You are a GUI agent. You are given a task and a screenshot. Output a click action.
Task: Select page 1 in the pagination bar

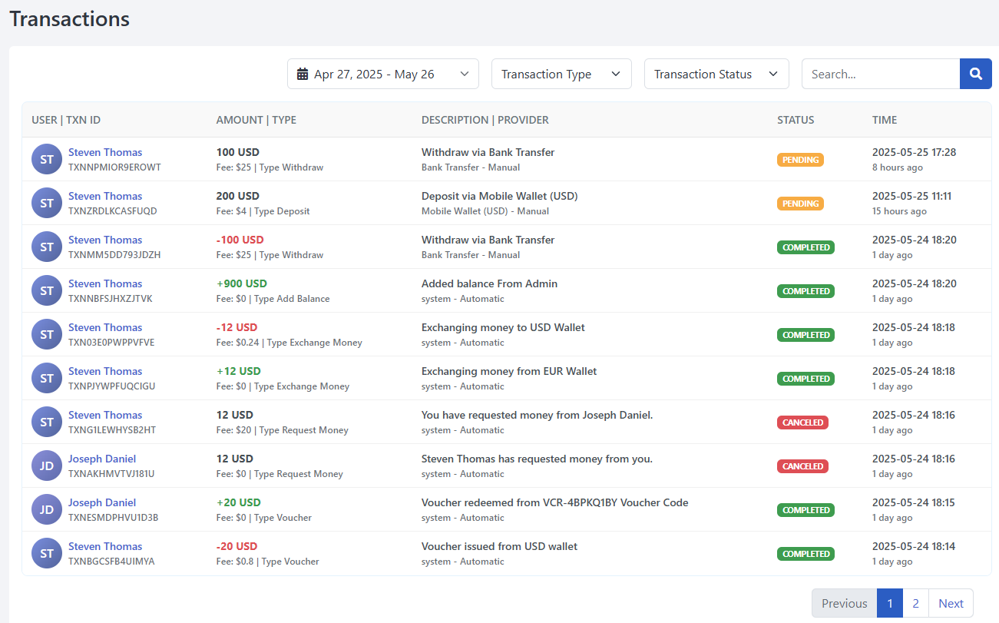tap(889, 603)
